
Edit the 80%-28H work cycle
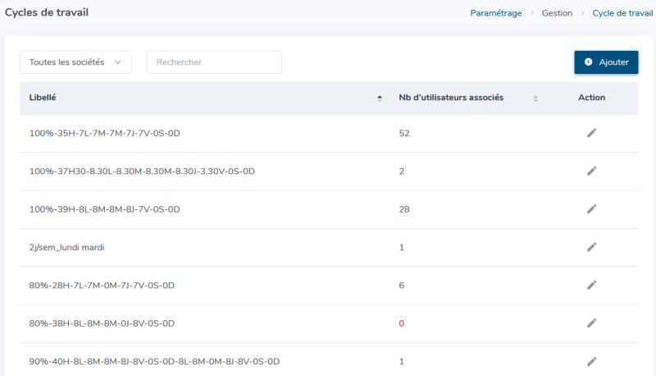591,286
